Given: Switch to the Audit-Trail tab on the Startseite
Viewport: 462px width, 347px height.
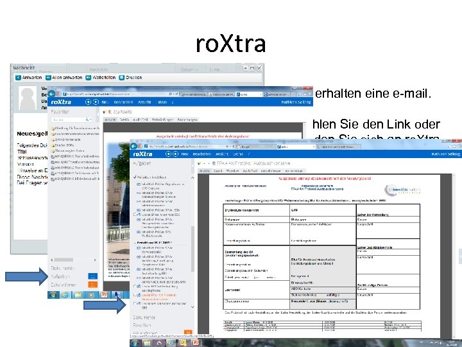Looking at the screenshot, I should pos(141,120).
